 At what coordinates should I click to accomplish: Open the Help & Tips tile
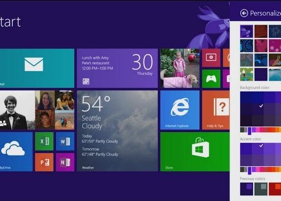[x=216, y=110]
